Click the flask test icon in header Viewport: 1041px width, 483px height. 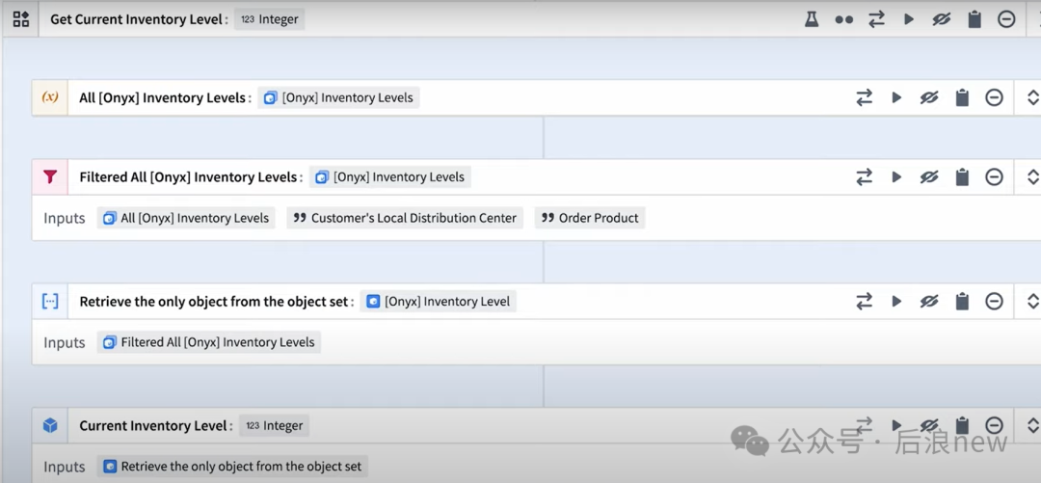pyautogui.click(x=812, y=19)
